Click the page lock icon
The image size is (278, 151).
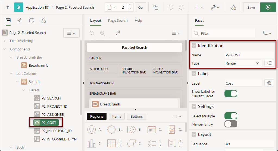156,7
